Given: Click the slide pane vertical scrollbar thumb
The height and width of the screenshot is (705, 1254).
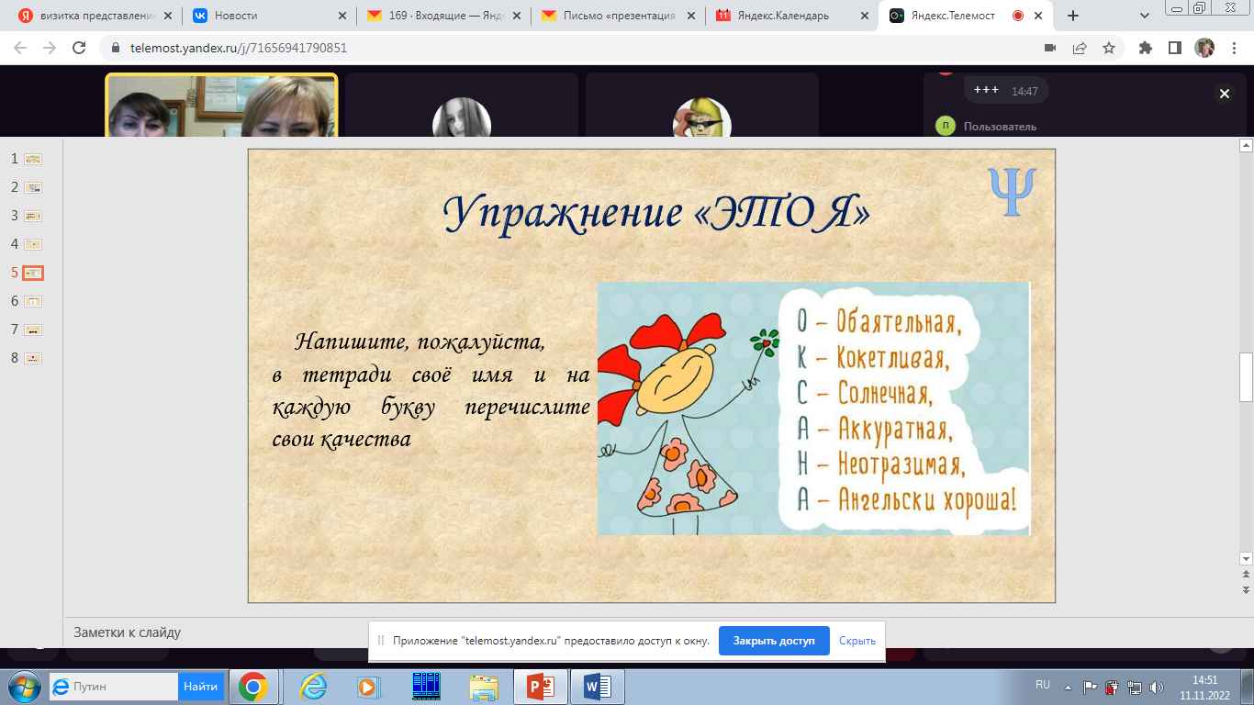Looking at the screenshot, I should (1246, 377).
